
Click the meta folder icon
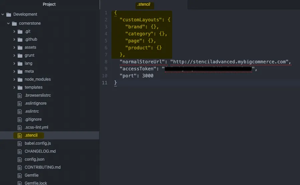coord(20,72)
